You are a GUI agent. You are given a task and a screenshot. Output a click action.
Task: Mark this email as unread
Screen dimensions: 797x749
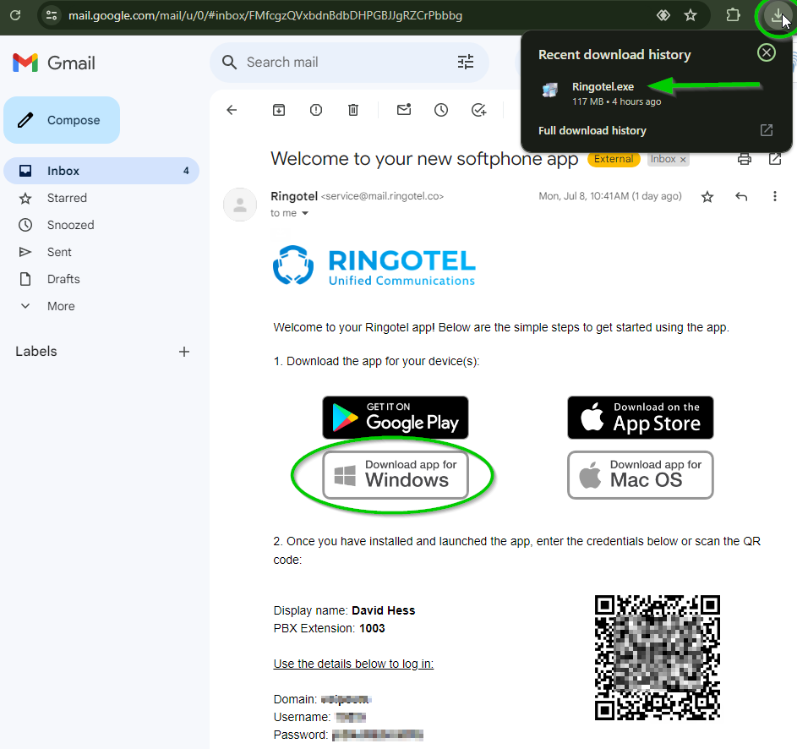[404, 110]
